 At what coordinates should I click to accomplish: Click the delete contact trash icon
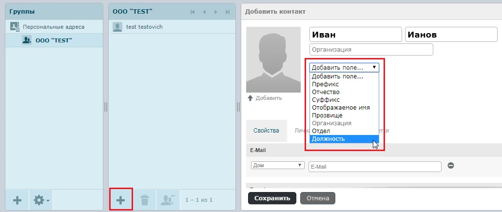145,200
